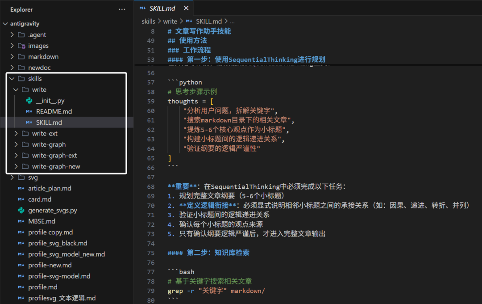Expand the markdown folder chevron

[12, 56]
